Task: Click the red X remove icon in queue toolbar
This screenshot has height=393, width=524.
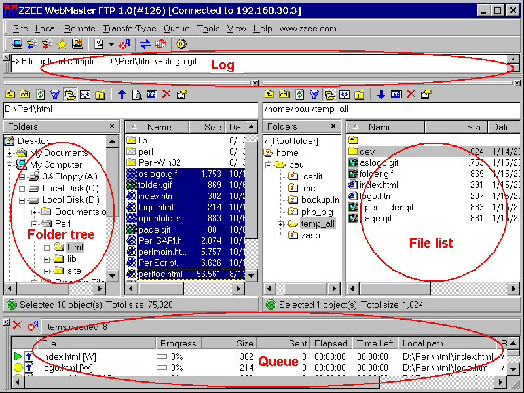Action: [18, 325]
